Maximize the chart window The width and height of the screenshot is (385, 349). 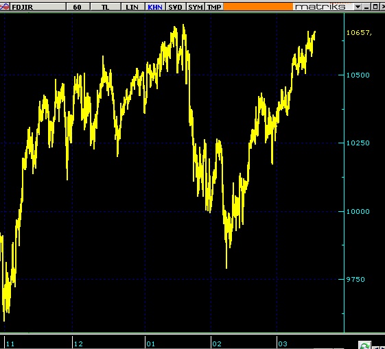[375, 7]
